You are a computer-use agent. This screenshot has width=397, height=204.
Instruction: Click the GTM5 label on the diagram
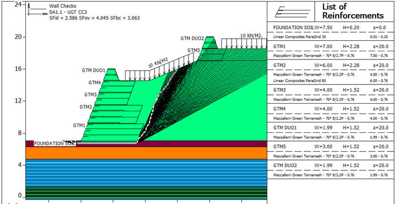coord(194,50)
